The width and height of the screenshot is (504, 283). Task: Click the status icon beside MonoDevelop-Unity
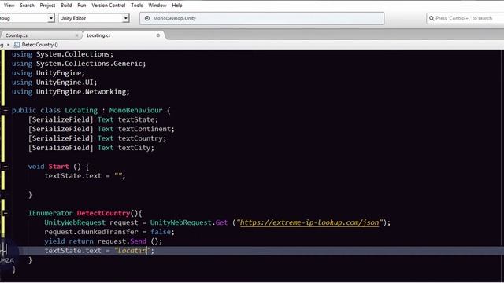pyautogui.click(x=147, y=18)
